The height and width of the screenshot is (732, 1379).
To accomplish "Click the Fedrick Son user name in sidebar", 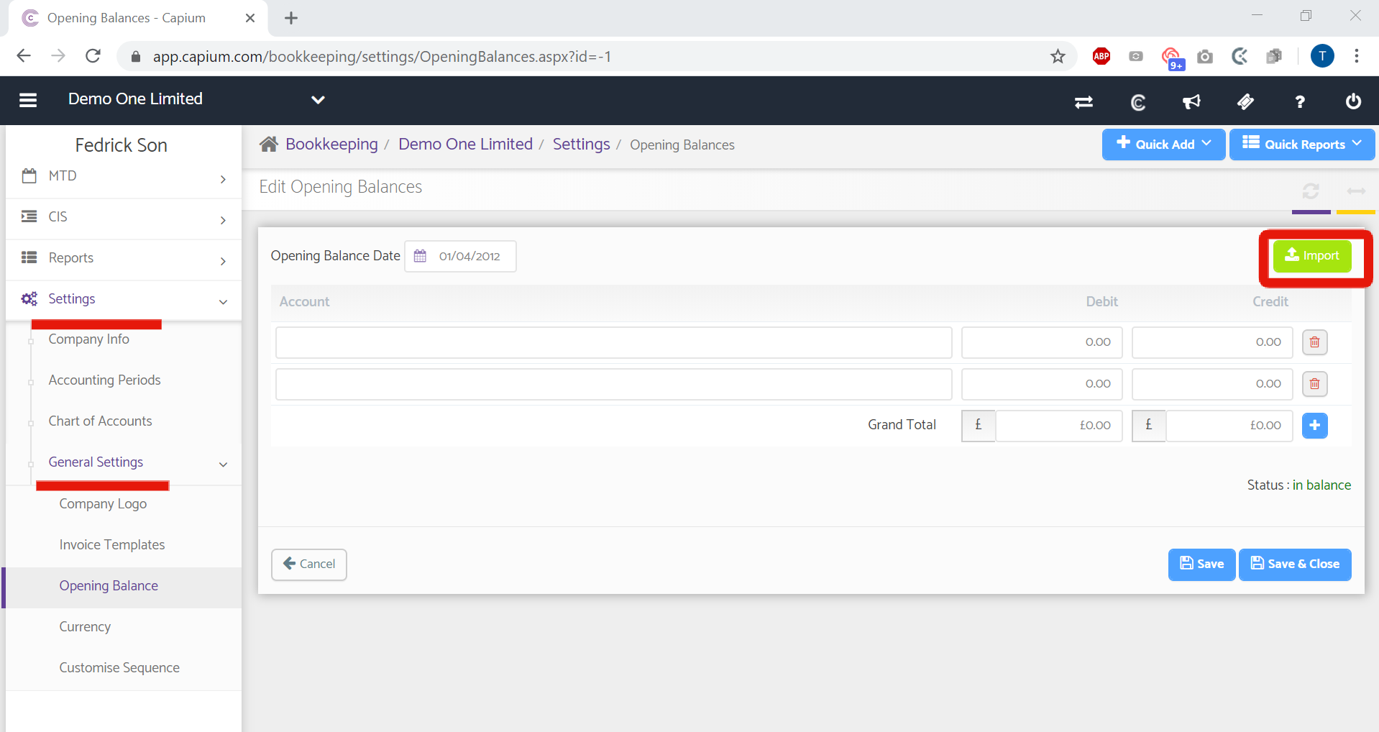I will point(121,145).
